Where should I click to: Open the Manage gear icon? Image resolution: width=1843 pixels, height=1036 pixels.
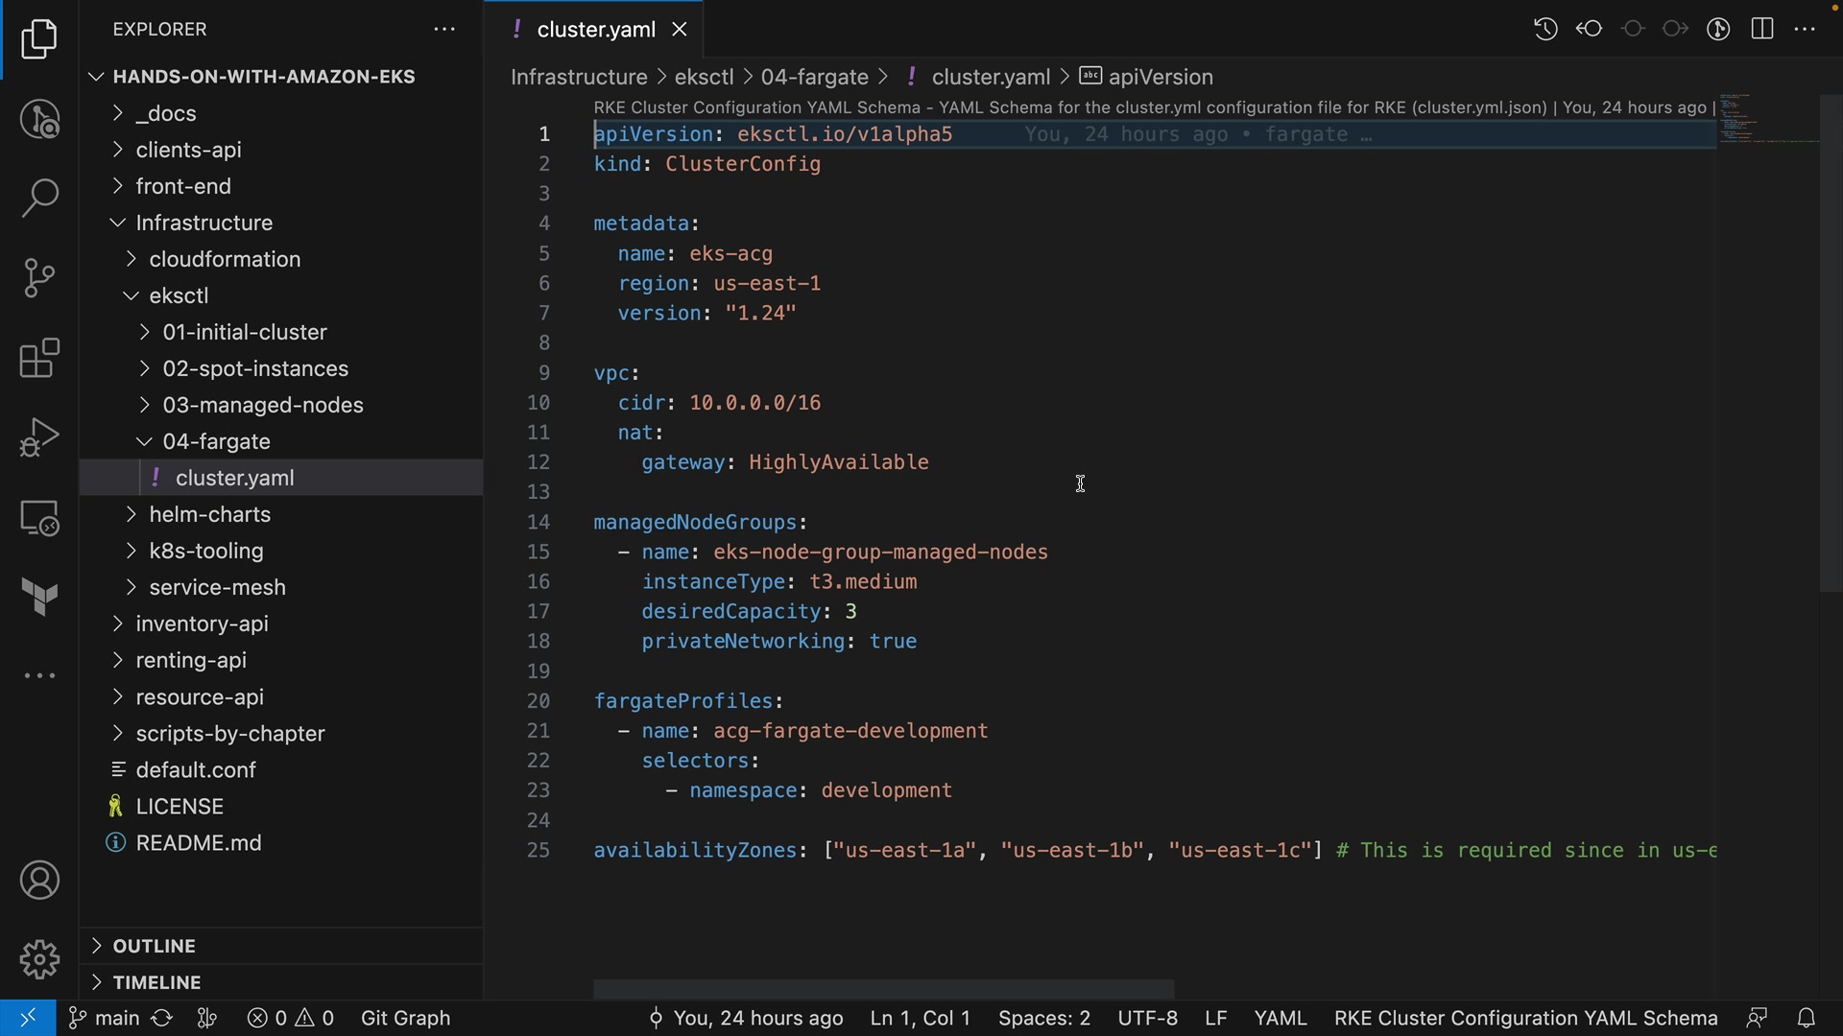pyautogui.click(x=39, y=959)
